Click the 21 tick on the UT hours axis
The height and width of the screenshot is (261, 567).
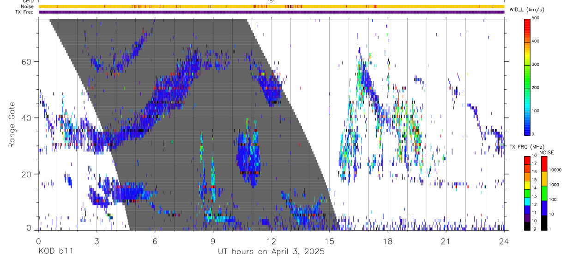[x=446, y=241]
